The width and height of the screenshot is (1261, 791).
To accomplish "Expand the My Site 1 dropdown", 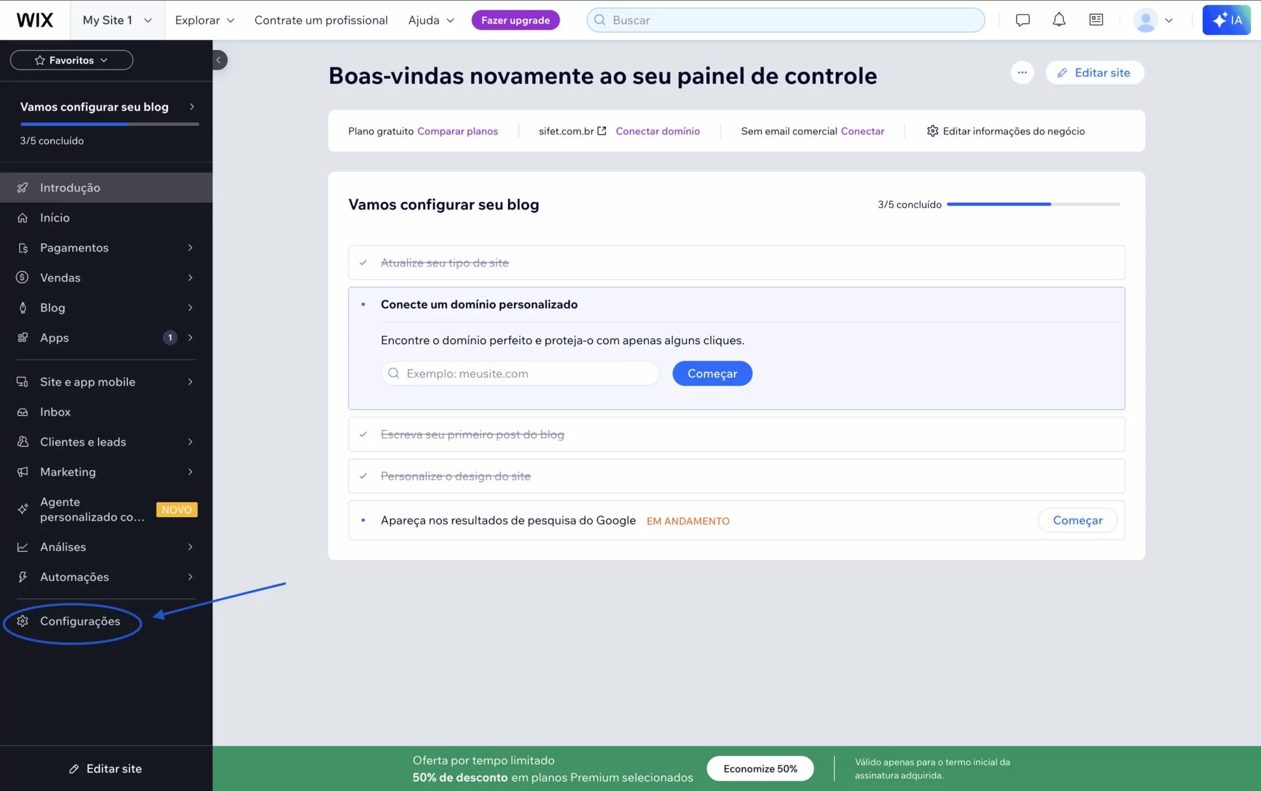I will coord(116,20).
